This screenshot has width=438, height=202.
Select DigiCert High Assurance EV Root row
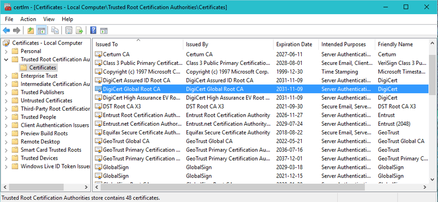click(x=261, y=98)
